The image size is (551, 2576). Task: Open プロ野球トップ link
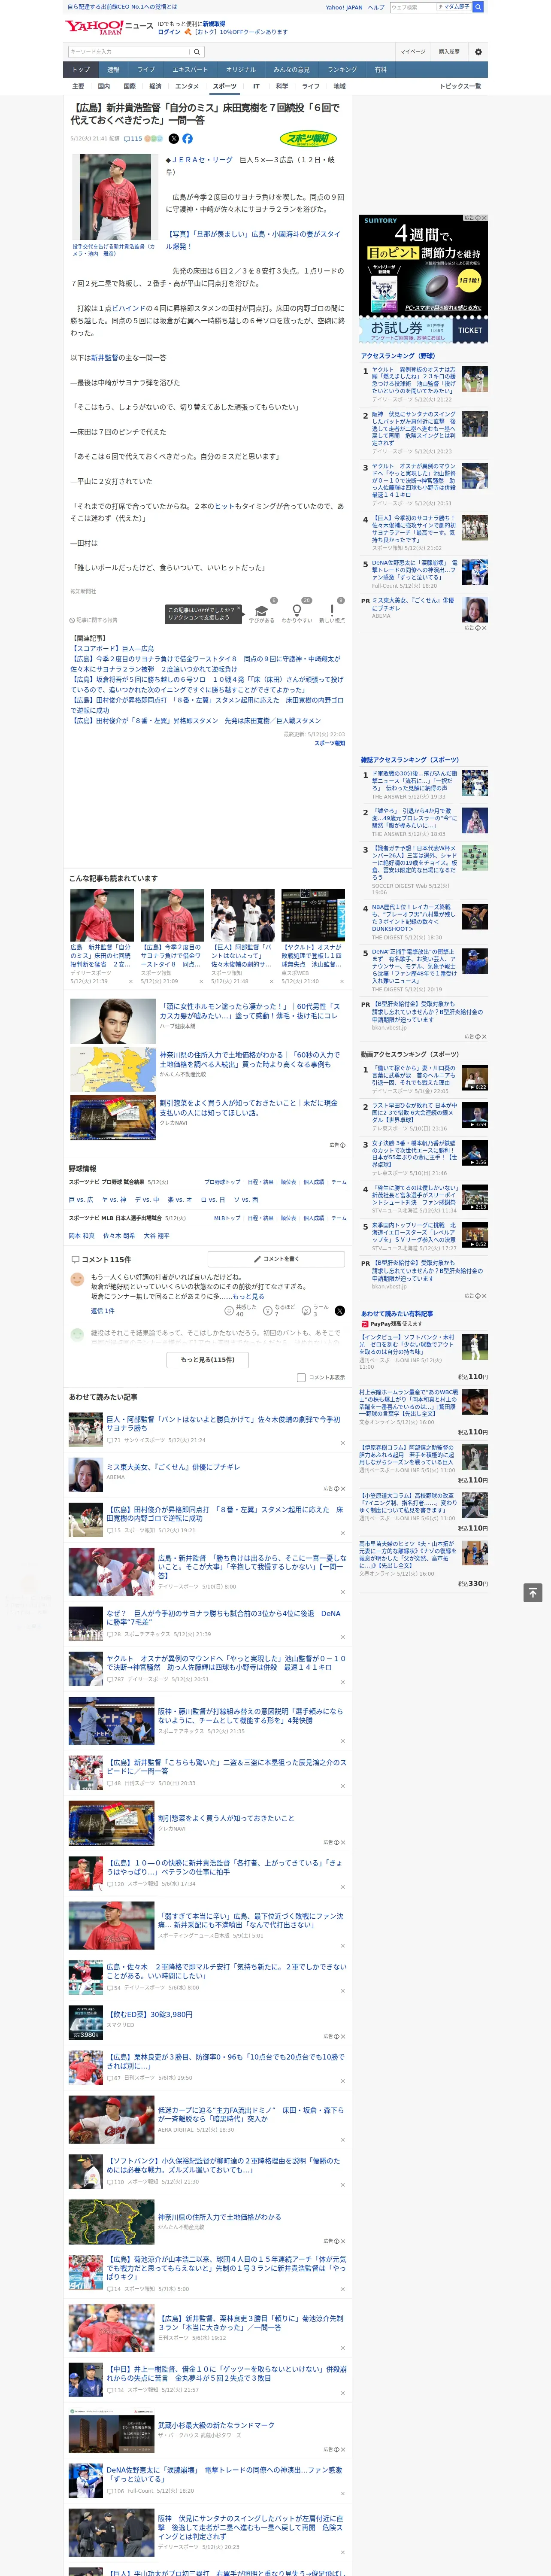click(x=222, y=1182)
